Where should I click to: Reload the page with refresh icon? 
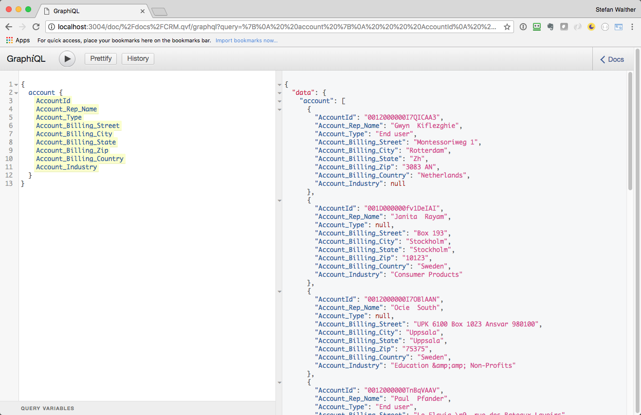pos(36,27)
